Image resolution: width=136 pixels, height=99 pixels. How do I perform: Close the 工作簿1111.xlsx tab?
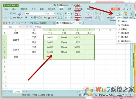[x=80, y=23]
